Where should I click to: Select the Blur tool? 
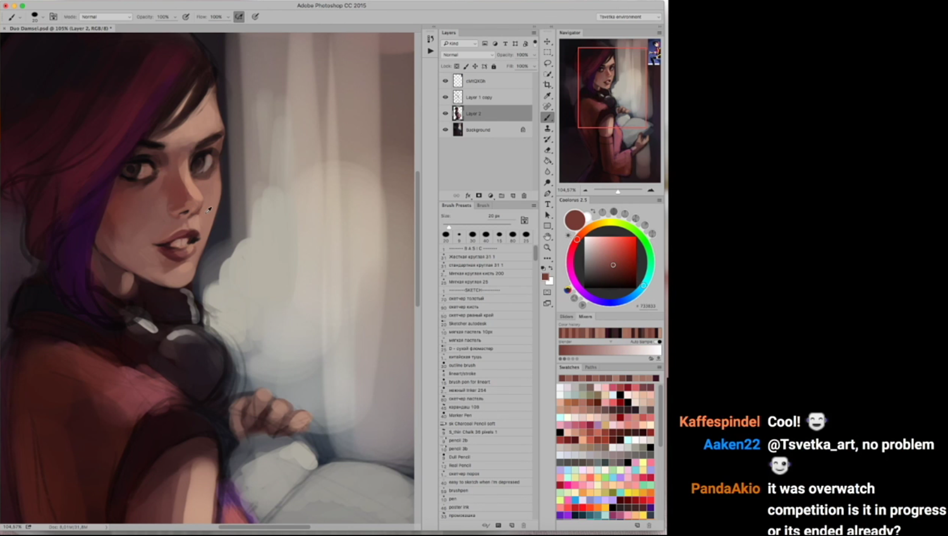[x=547, y=171]
